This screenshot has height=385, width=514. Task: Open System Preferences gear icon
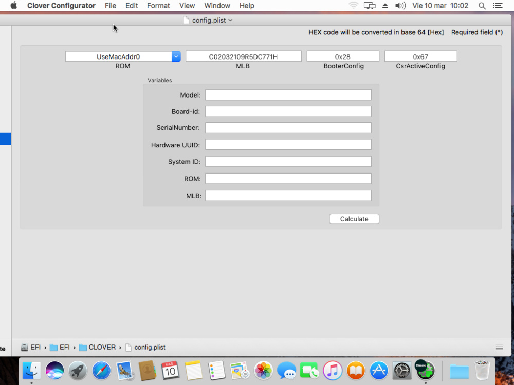click(402, 370)
